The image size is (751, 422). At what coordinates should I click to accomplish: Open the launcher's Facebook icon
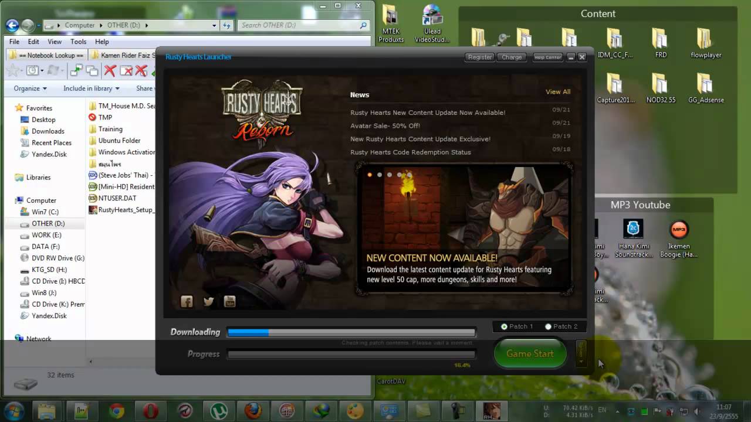pyautogui.click(x=187, y=302)
